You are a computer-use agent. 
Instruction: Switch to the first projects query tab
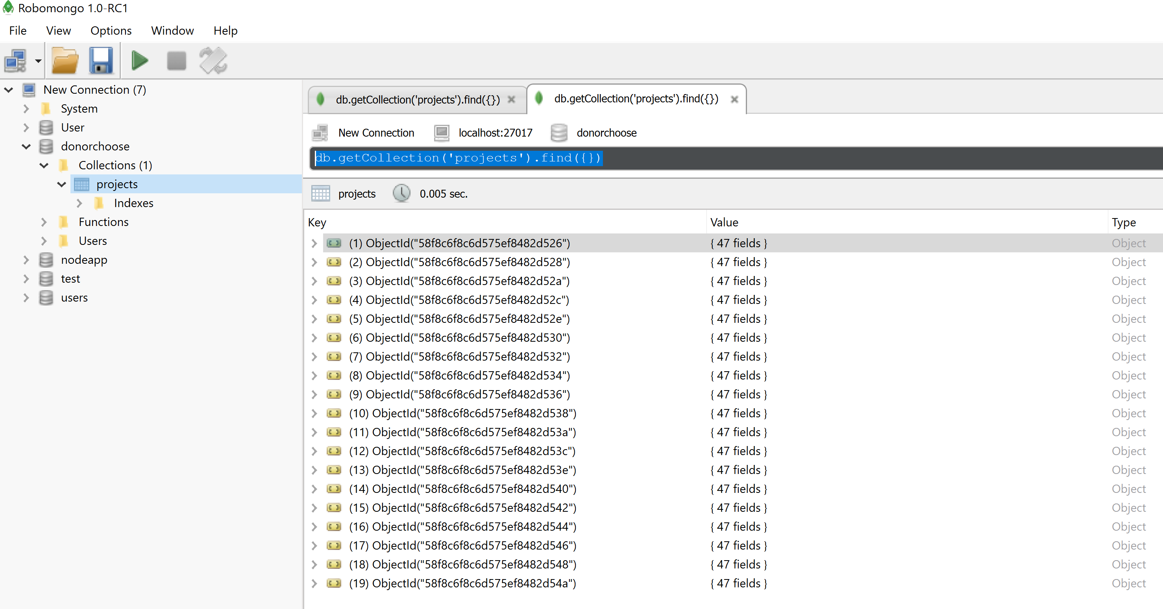[x=417, y=100]
